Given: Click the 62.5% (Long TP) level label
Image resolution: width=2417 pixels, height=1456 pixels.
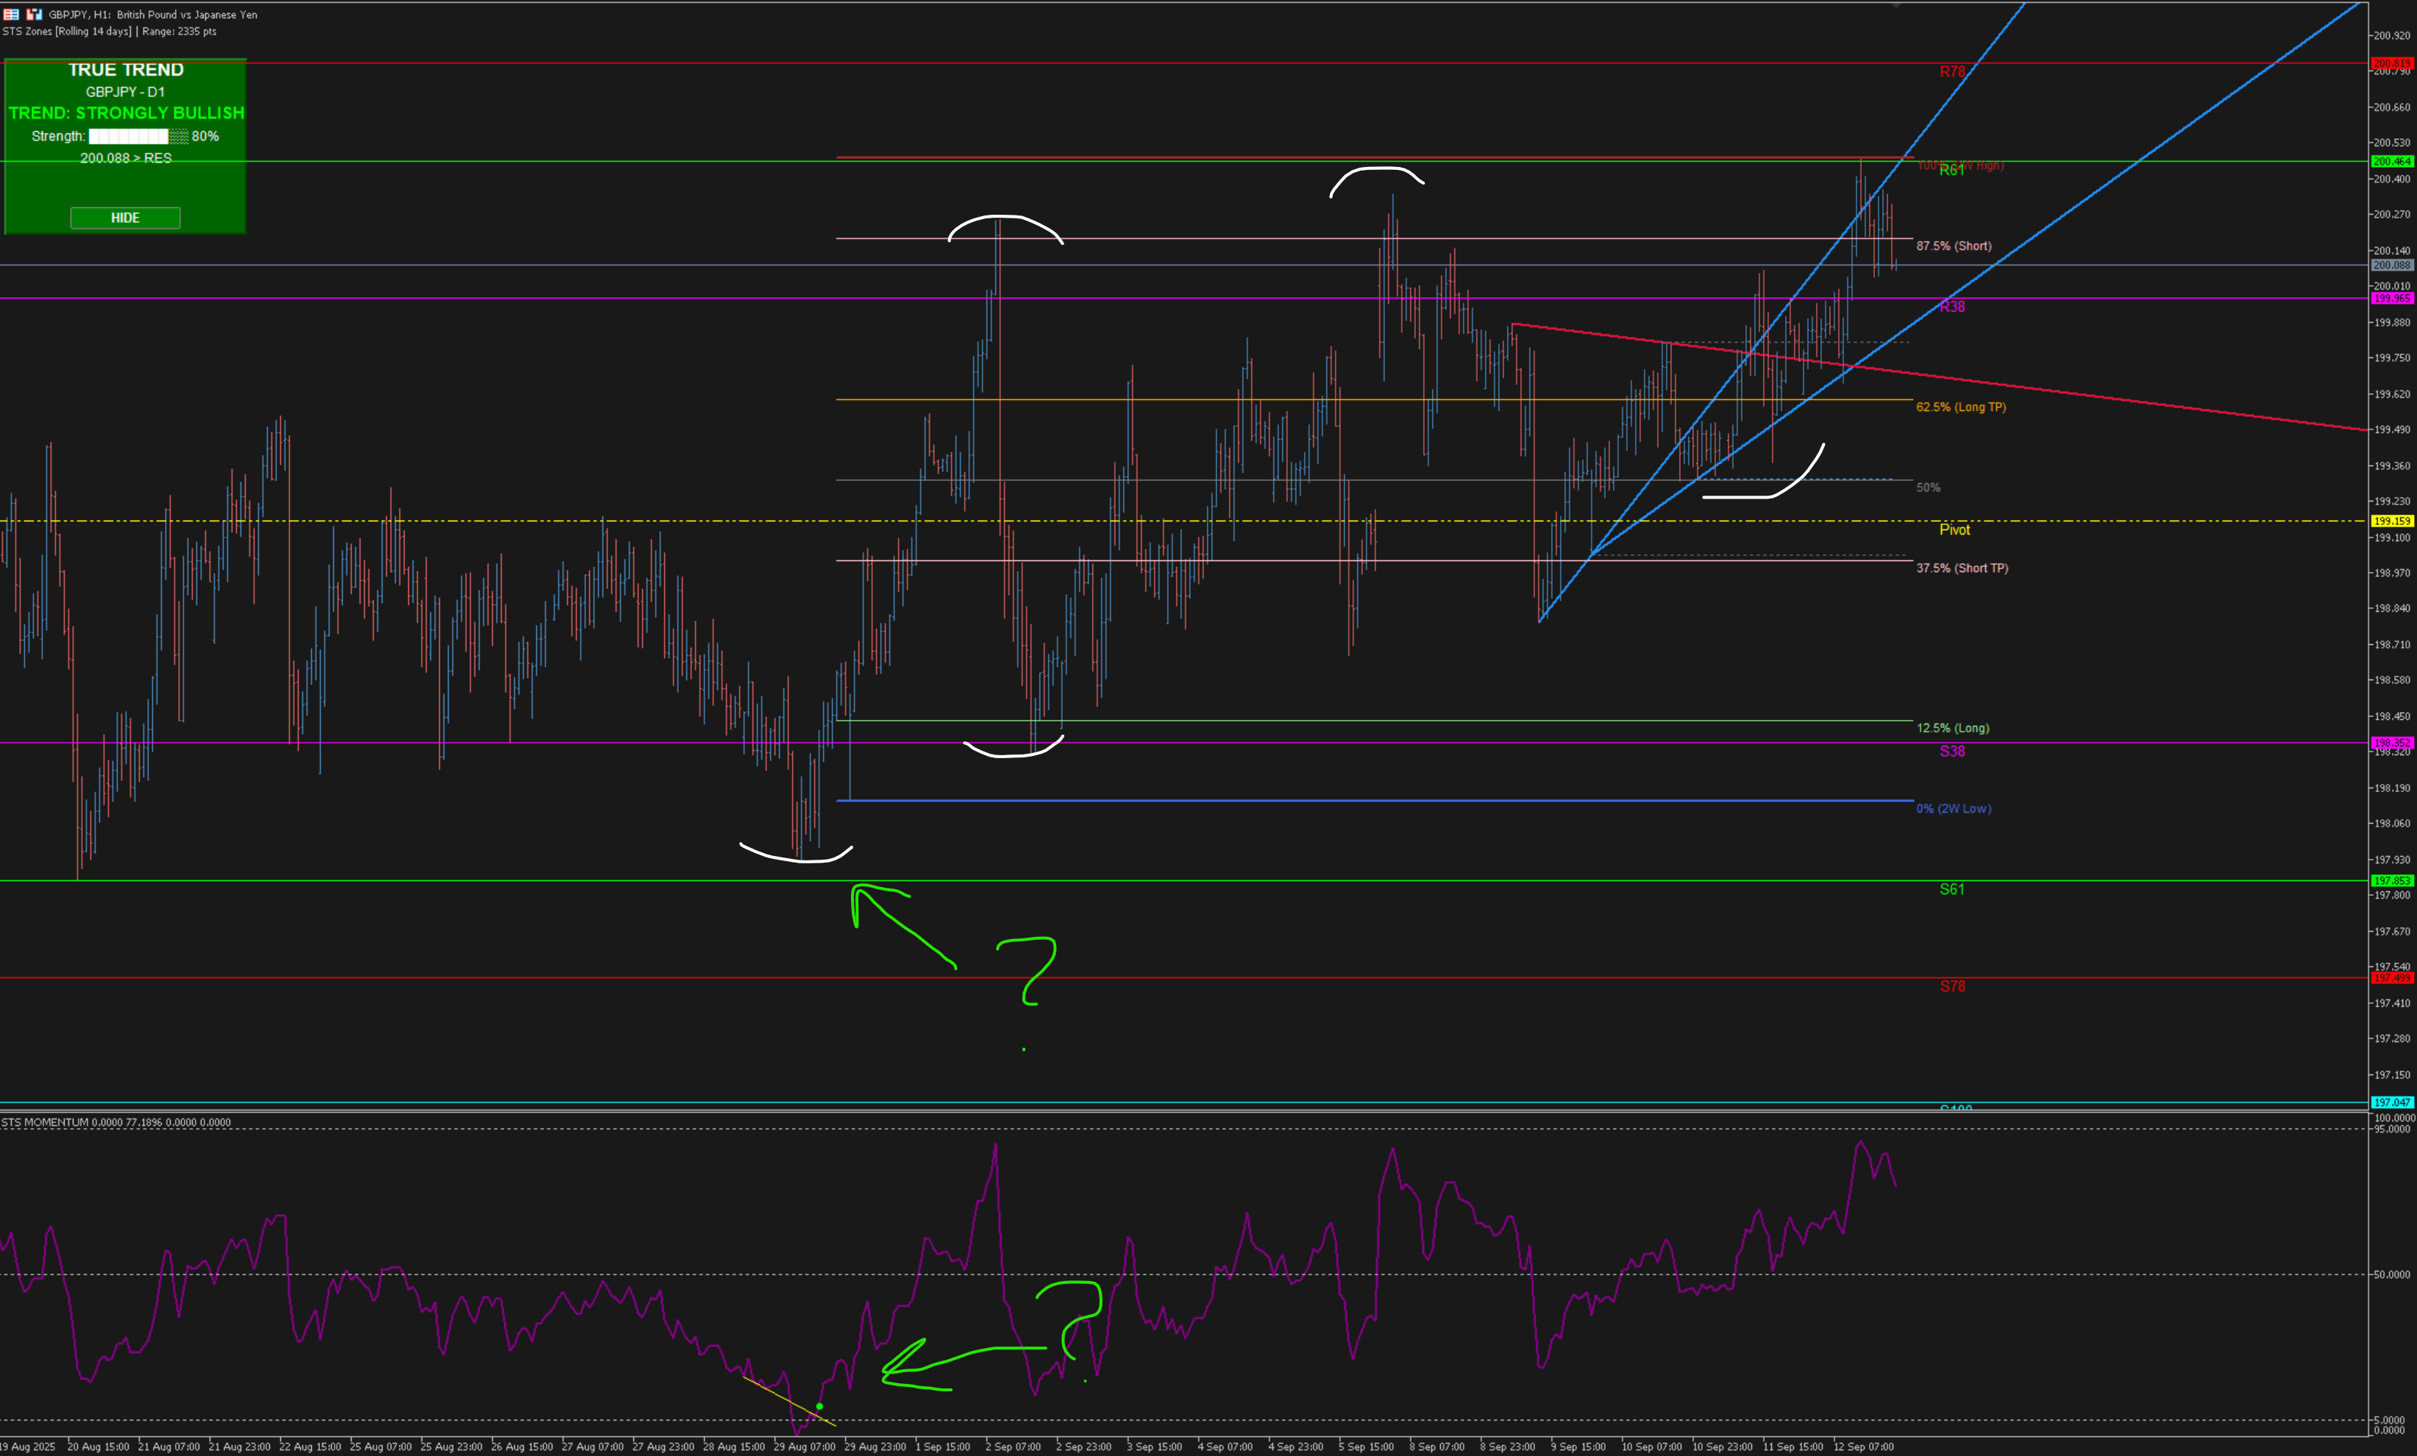Looking at the screenshot, I should coord(1960,407).
